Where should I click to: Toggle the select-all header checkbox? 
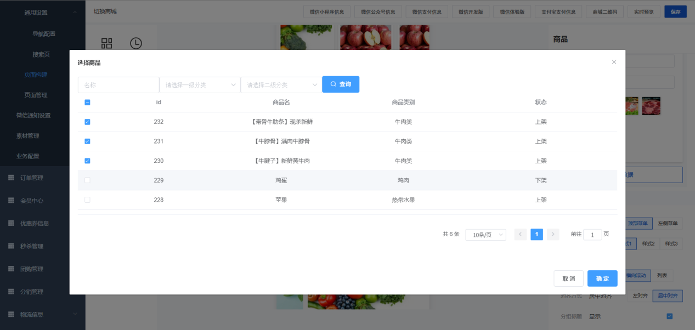click(87, 103)
